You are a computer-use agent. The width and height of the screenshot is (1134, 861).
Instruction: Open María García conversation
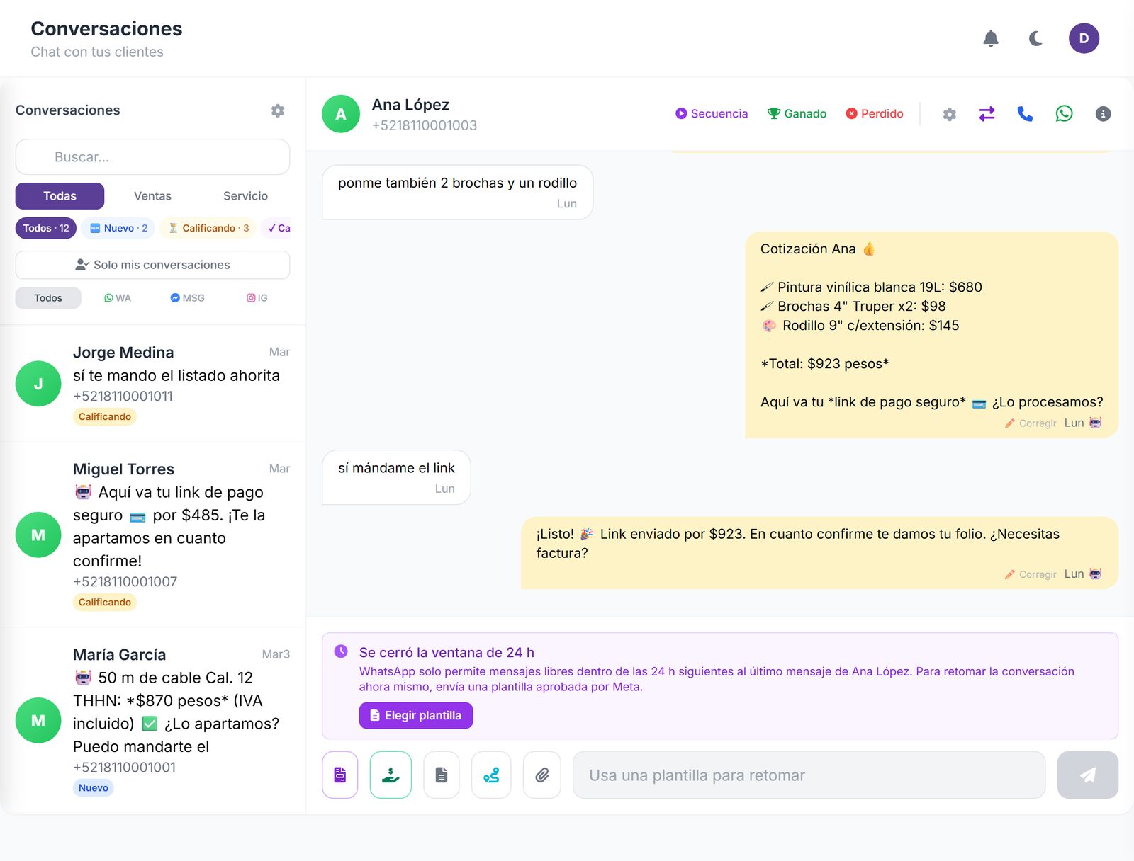(152, 719)
